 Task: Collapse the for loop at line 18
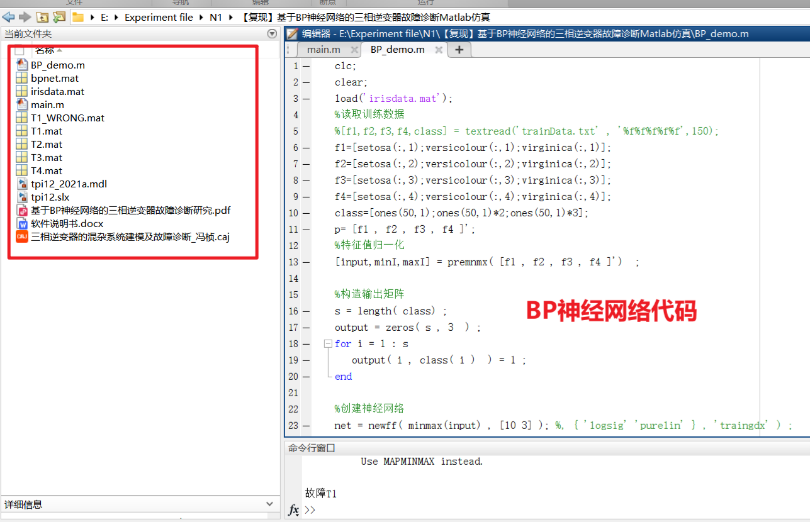coord(327,344)
